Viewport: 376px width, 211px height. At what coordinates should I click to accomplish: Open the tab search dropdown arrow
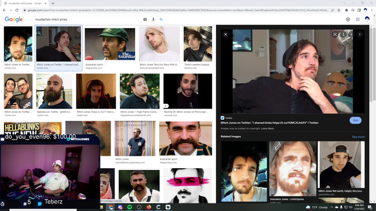tap(344, 3)
